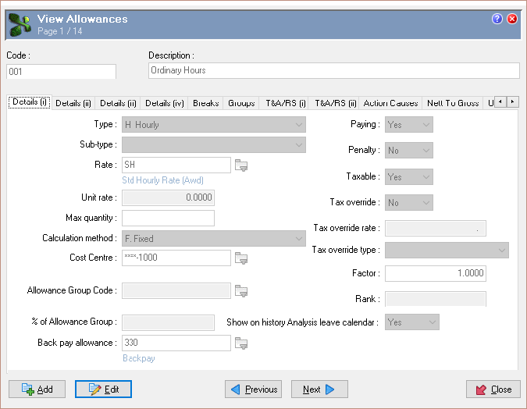Go to the Next allowance

point(319,389)
